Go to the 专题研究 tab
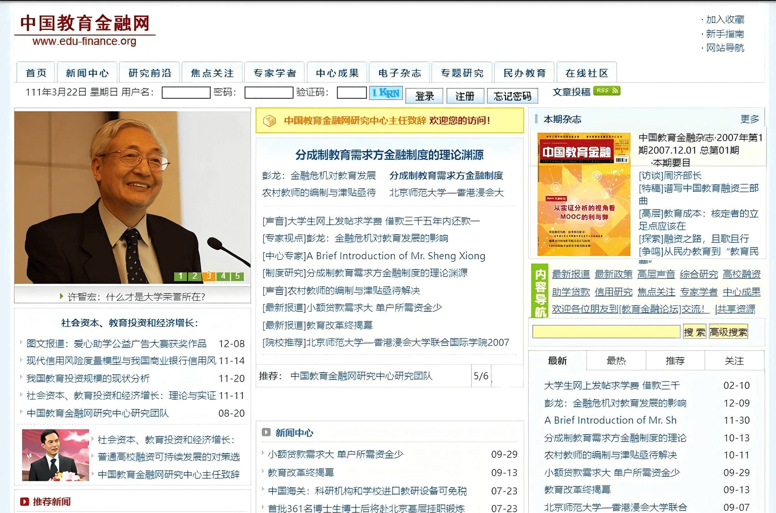Viewport: 776px width, 513px height. pyautogui.click(x=462, y=72)
